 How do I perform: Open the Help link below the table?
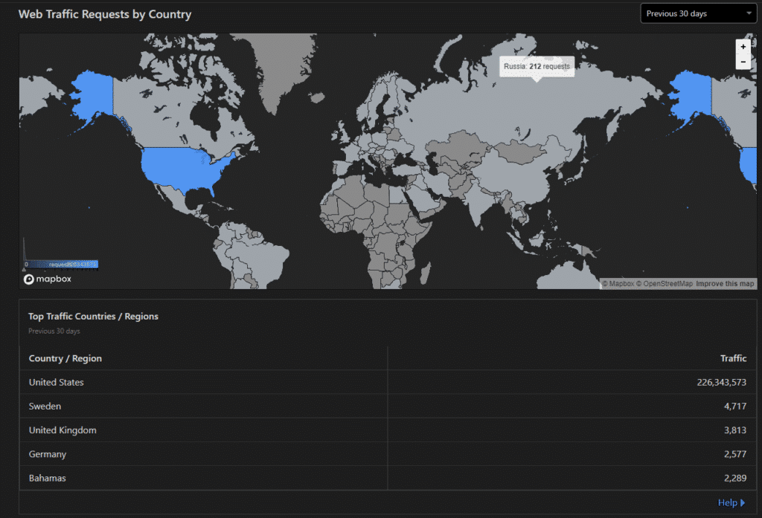[x=727, y=503]
